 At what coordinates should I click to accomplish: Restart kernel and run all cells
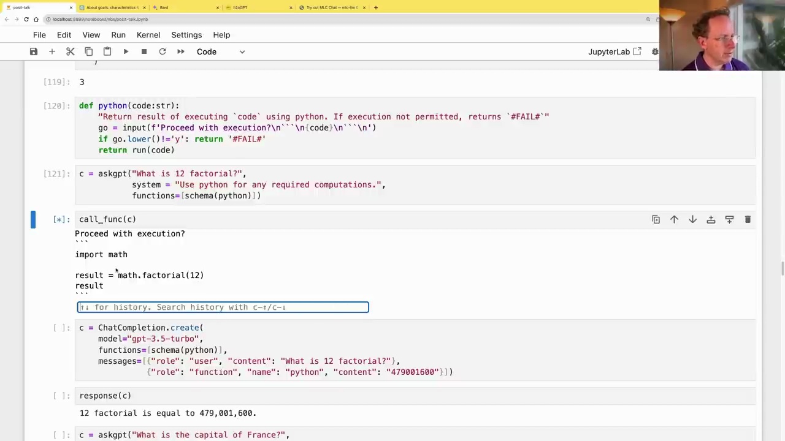click(x=181, y=51)
